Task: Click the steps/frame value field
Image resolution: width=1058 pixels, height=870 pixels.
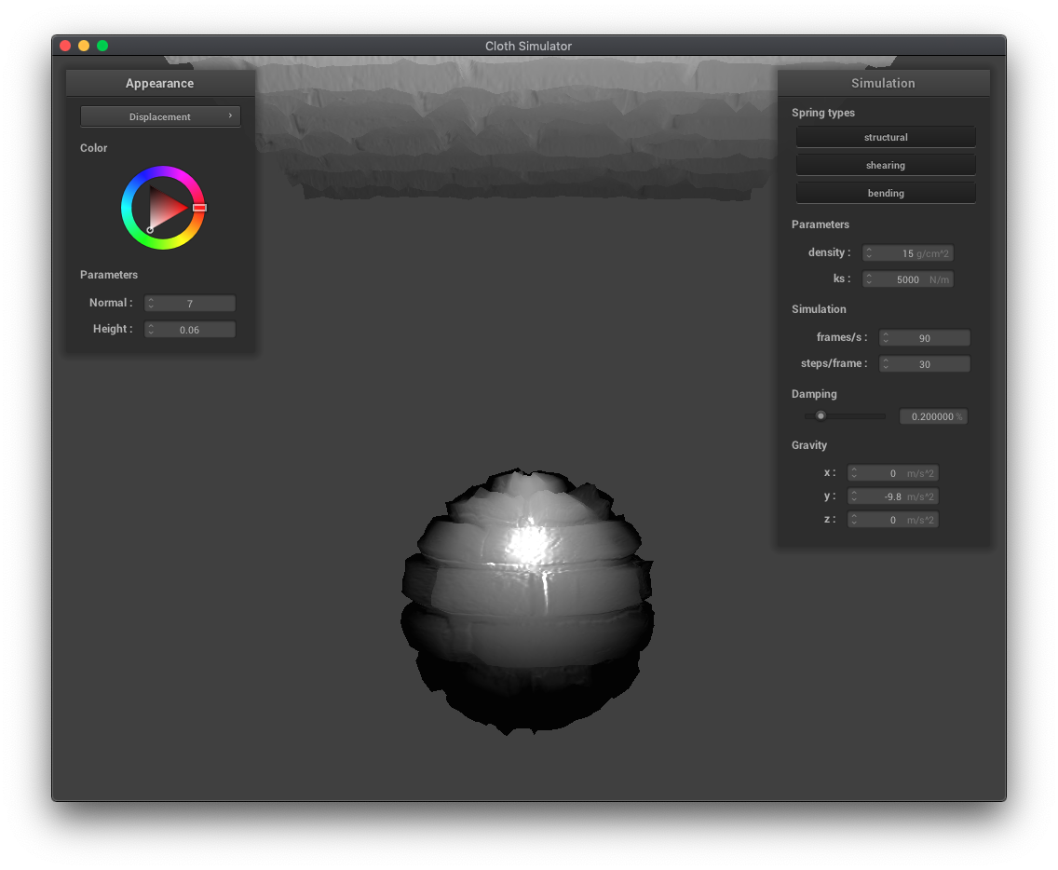Action: click(925, 364)
